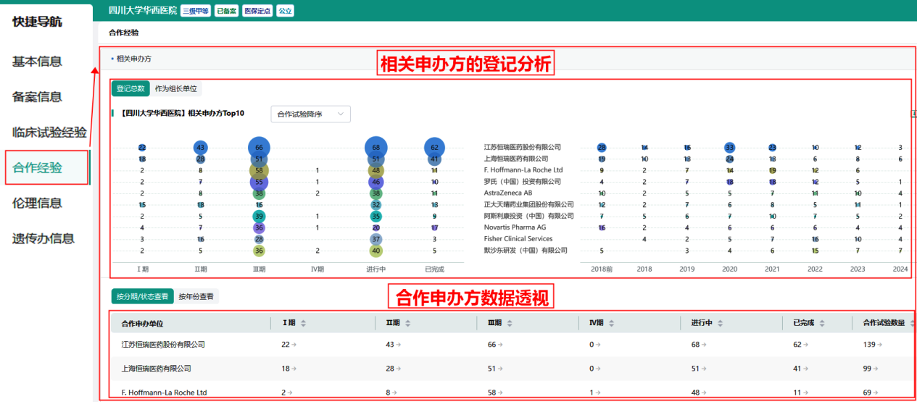
Task: Open the 合作试验降序 sort dropdown
Action: [x=310, y=114]
